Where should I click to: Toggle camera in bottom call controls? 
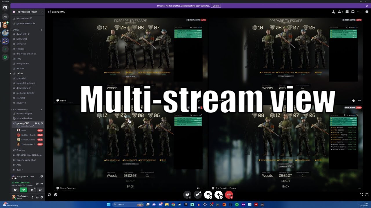pyautogui.click(x=187, y=195)
